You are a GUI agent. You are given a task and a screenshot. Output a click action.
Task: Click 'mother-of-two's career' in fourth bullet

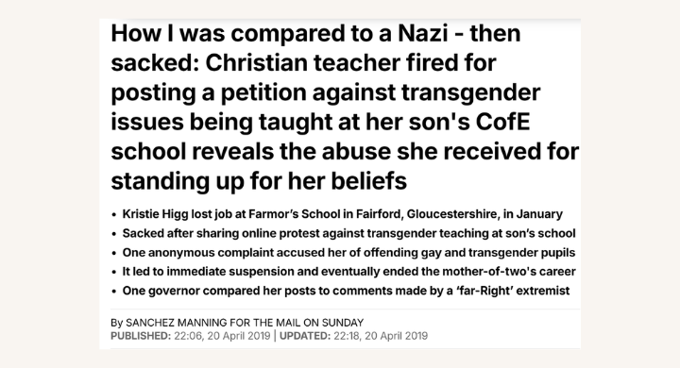pos(509,272)
